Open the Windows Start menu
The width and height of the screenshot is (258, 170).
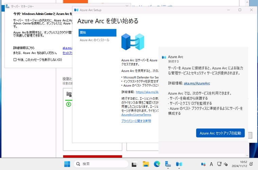tap(67, 164)
